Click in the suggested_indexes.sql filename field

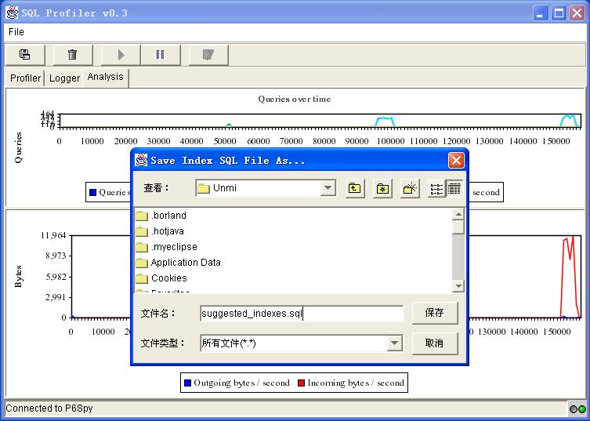click(302, 314)
